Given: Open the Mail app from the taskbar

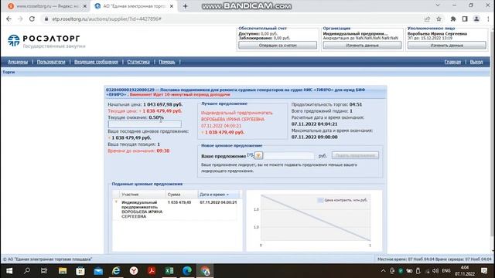Looking at the screenshot, I should [x=98, y=271].
